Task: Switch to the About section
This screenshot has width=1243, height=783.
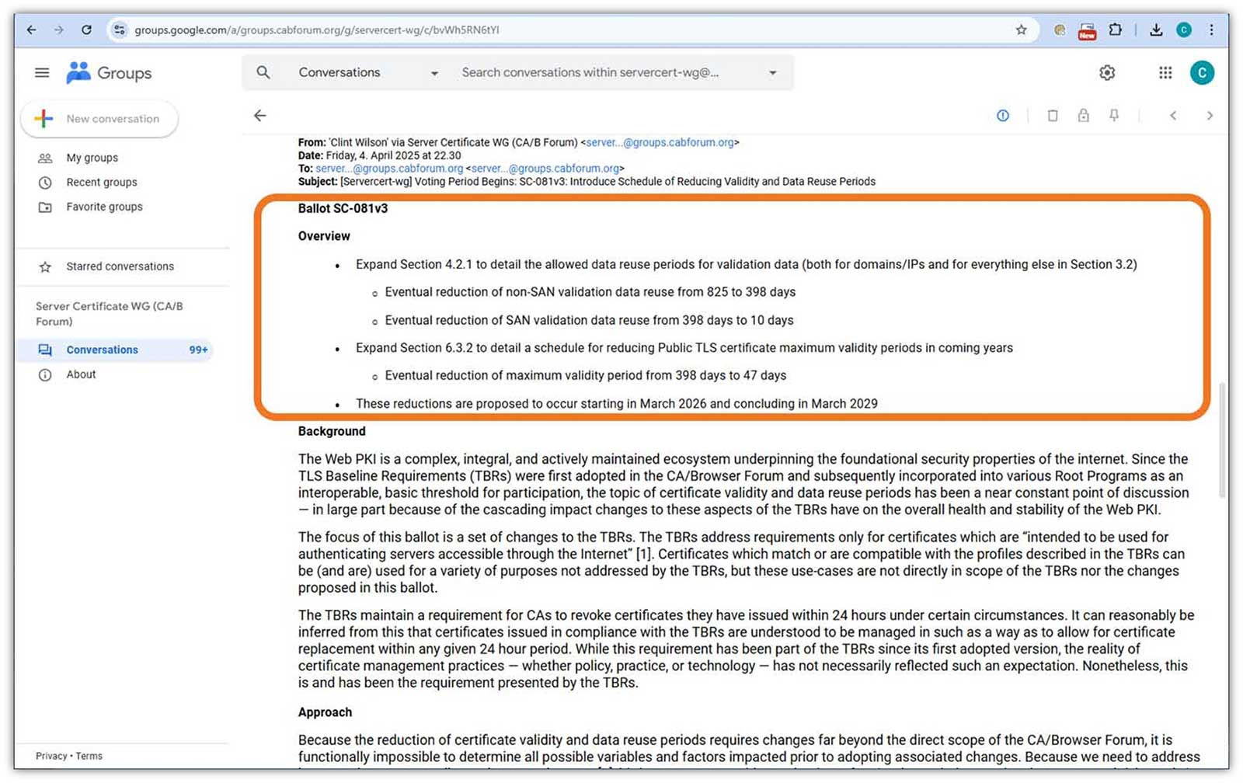Action: coord(81,374)
